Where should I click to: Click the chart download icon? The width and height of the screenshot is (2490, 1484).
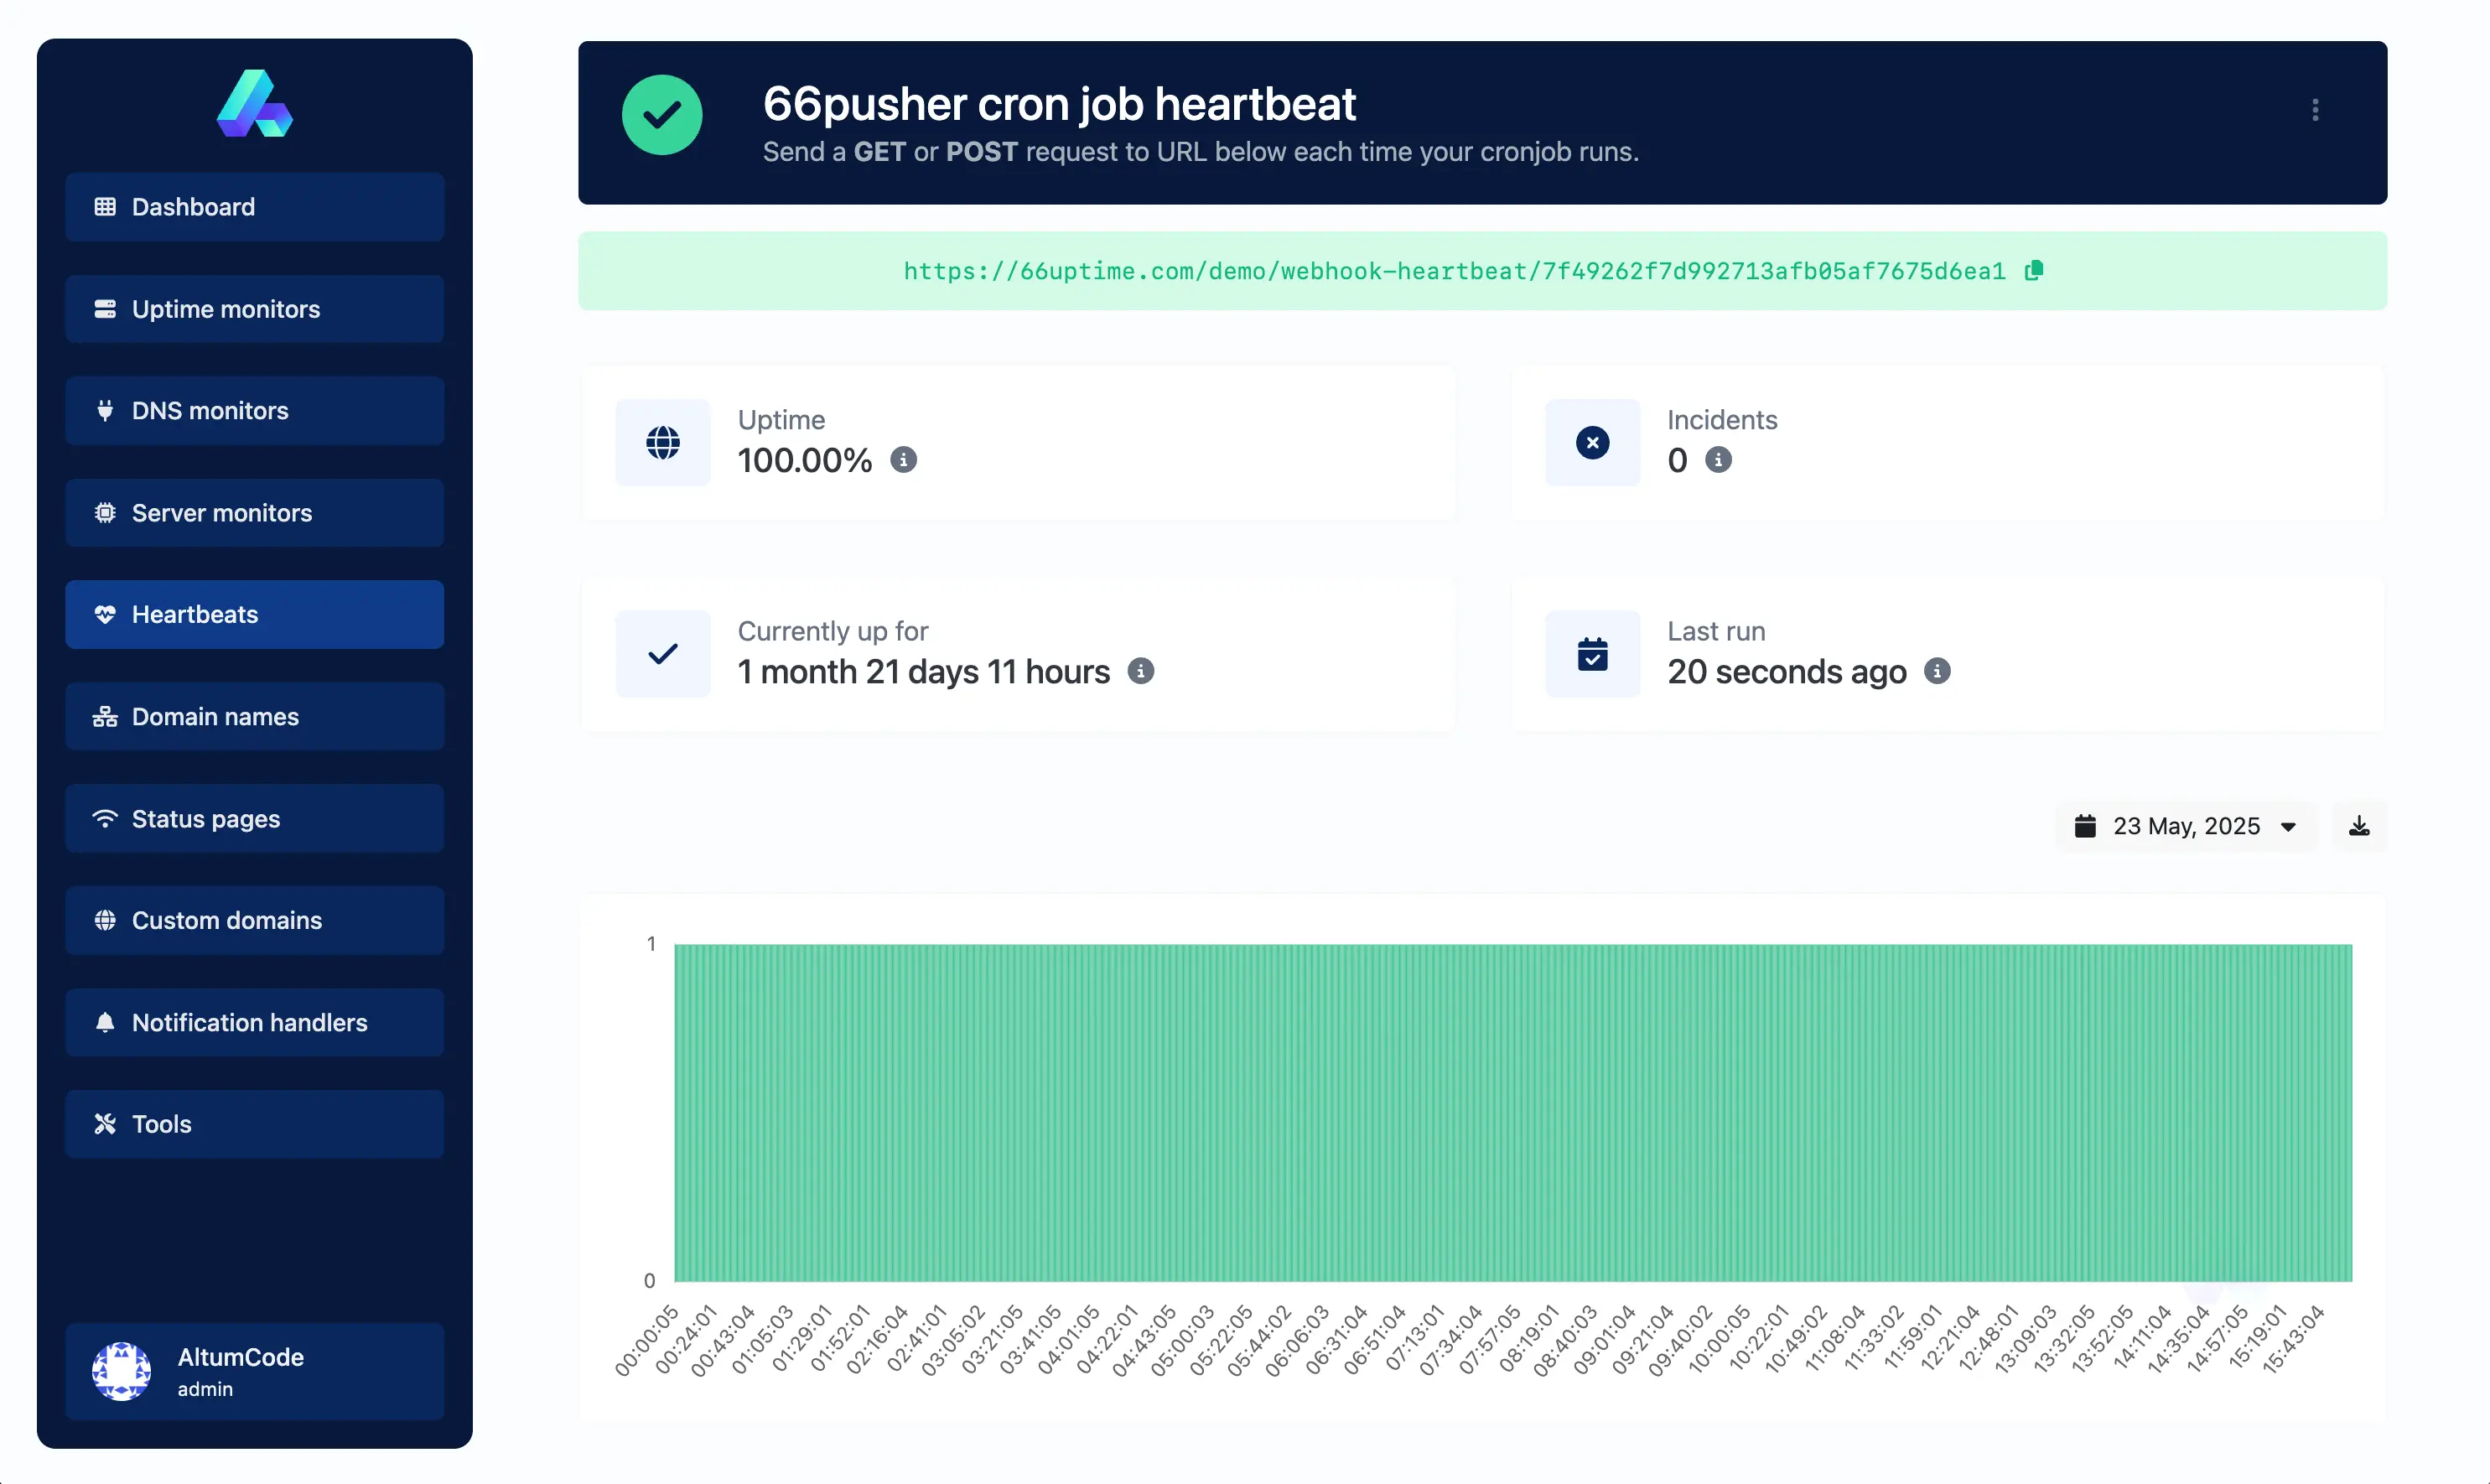tap(2360, 826)
